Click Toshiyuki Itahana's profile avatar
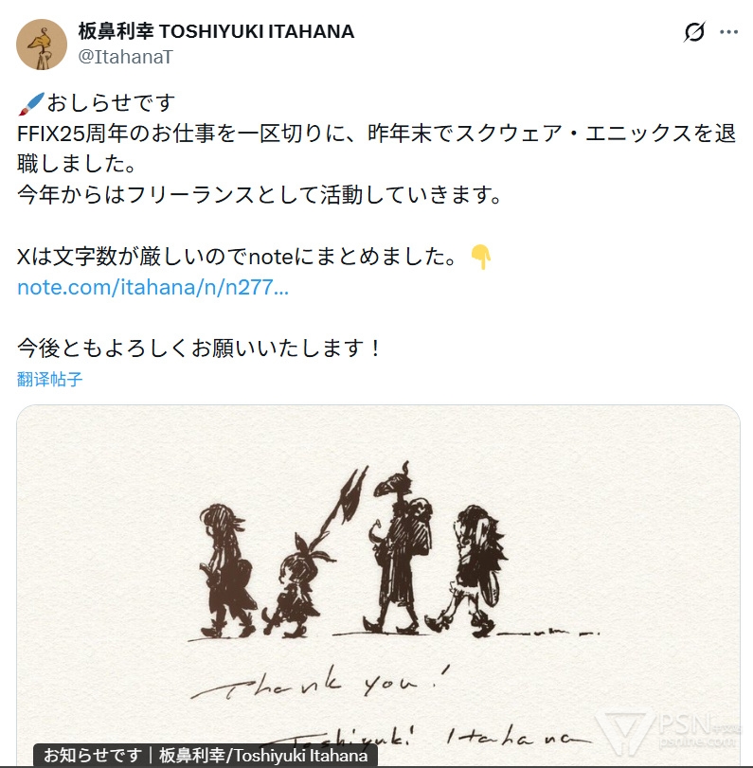 pos(42,45)
